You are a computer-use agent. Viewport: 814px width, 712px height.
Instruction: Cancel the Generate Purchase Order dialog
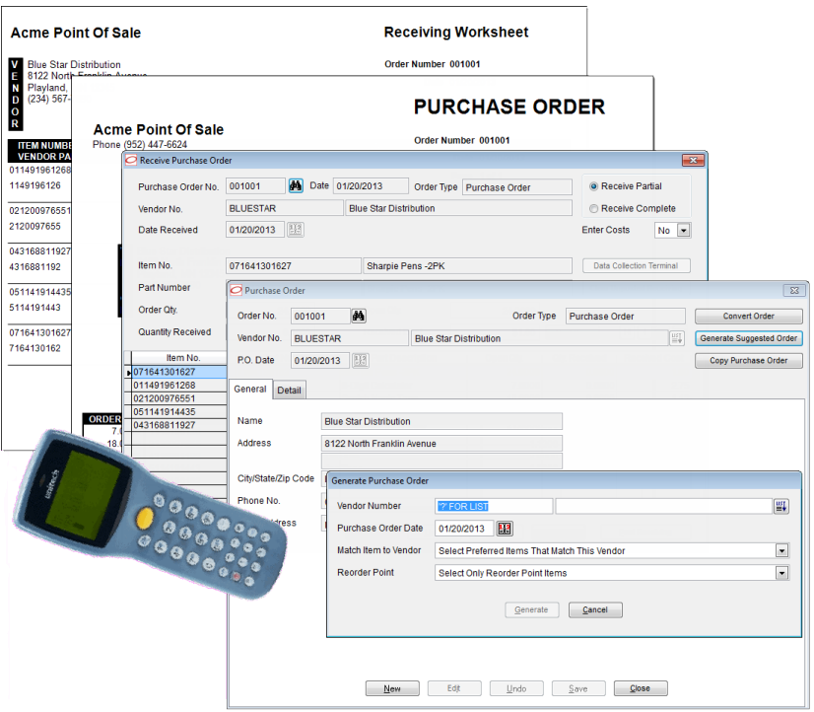point(595,609)
